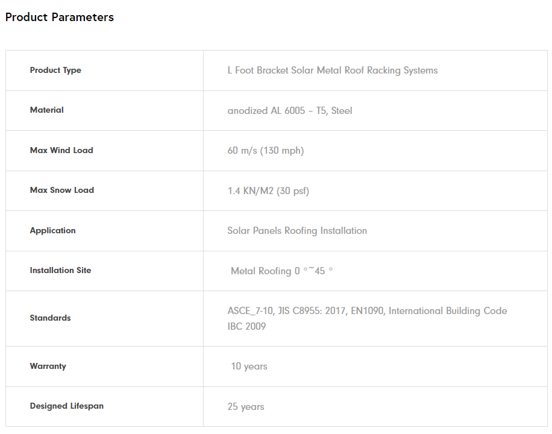Click the Warranty row label
The width and height of the screenshot is (552, 434).
pos(48,366)
